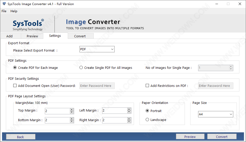Viewport: 246px width, 142px height.
Task: Select the Settings tab
Action: (55, 36)
